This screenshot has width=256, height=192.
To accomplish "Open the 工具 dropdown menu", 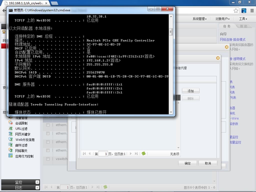I will tap(243, 19).
